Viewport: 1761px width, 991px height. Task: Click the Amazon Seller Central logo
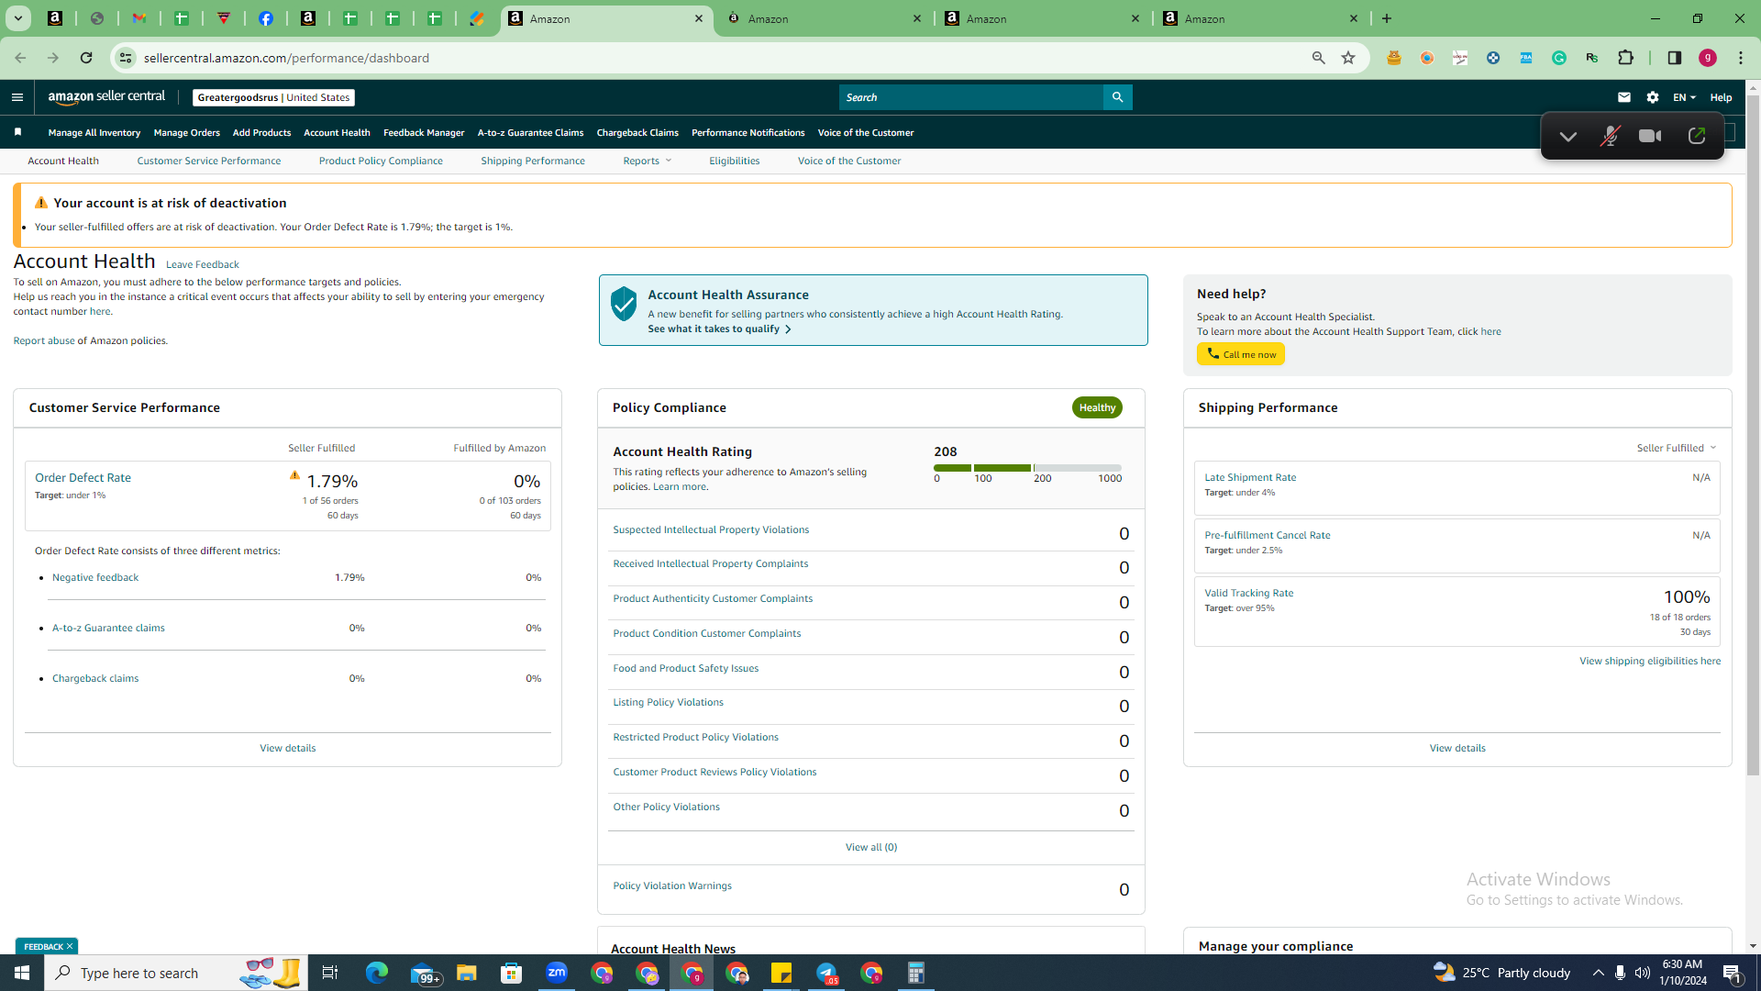coord(106,97)
